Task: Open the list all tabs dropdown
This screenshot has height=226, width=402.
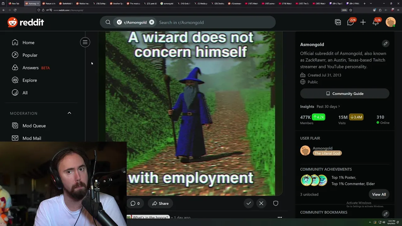Action: coord(371,3)
